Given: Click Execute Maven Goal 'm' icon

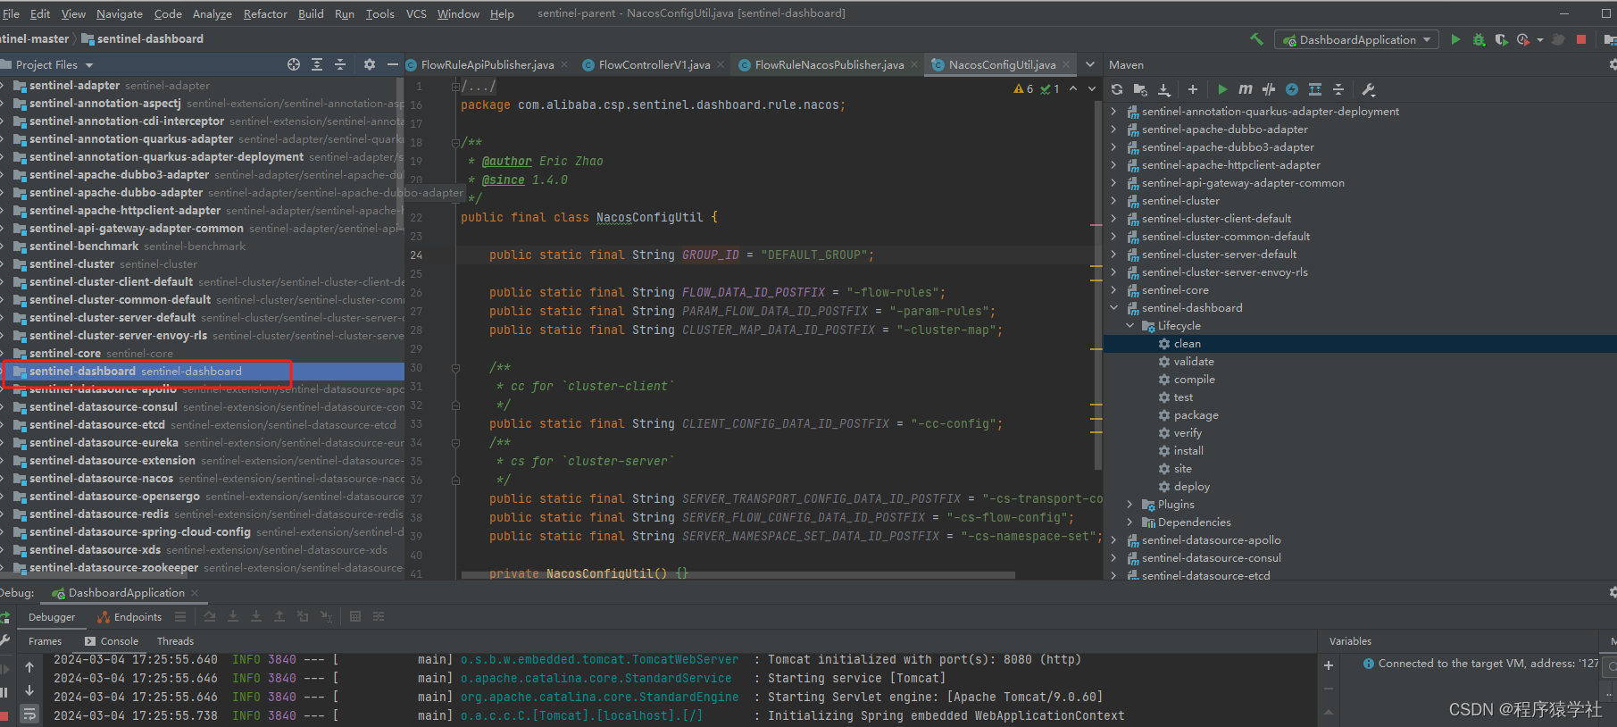Looking at the screenshot, I should [1246, 89].
